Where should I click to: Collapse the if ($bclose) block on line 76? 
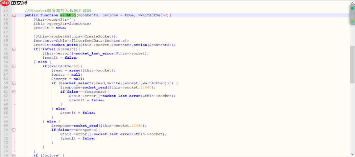14,155
